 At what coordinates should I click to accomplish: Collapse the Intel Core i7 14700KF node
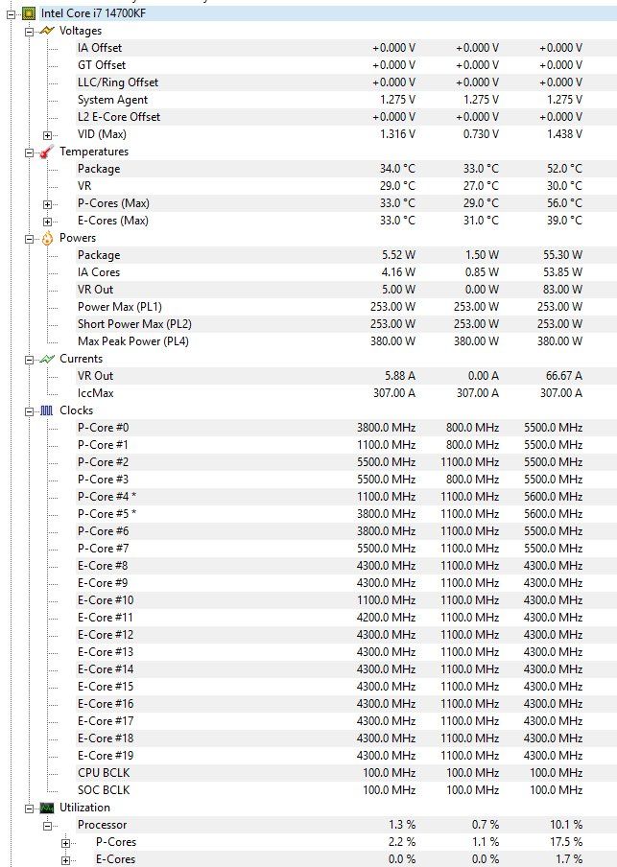point(12,14)
